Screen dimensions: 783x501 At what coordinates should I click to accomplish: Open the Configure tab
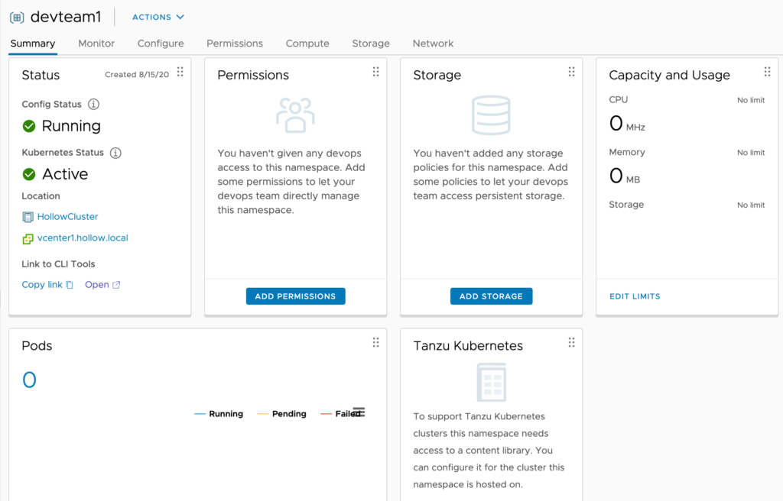(161, 44)
